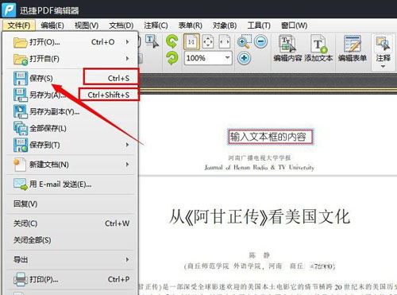Viewport: 397px width, 295px height.
Task: Expand the 导出 submenu
Action: pos(71,259)
